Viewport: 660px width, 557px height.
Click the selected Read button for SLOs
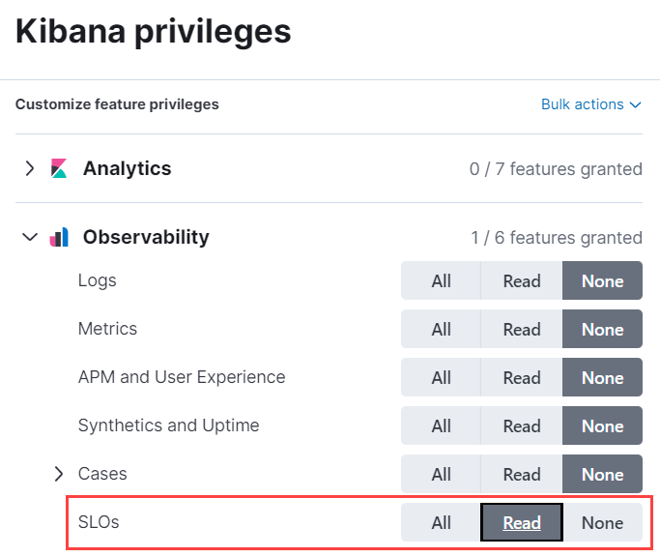(521, 523)
